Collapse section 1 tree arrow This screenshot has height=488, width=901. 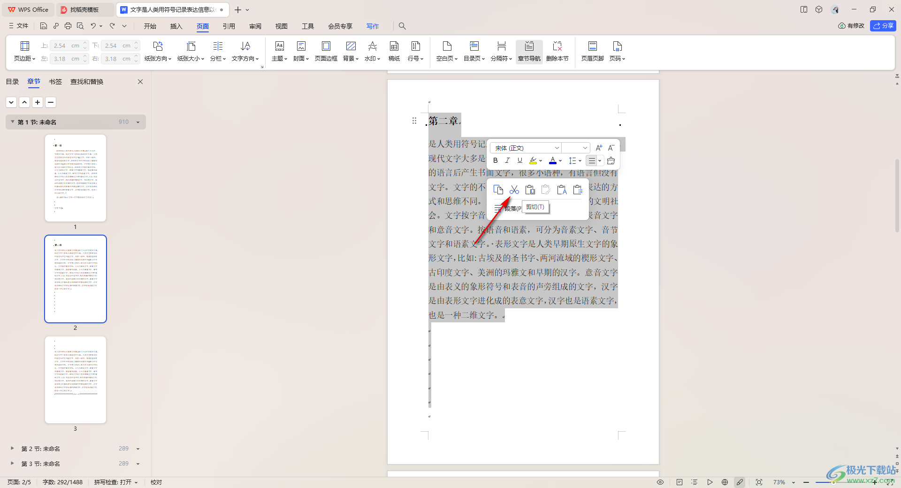click(13, 122)
